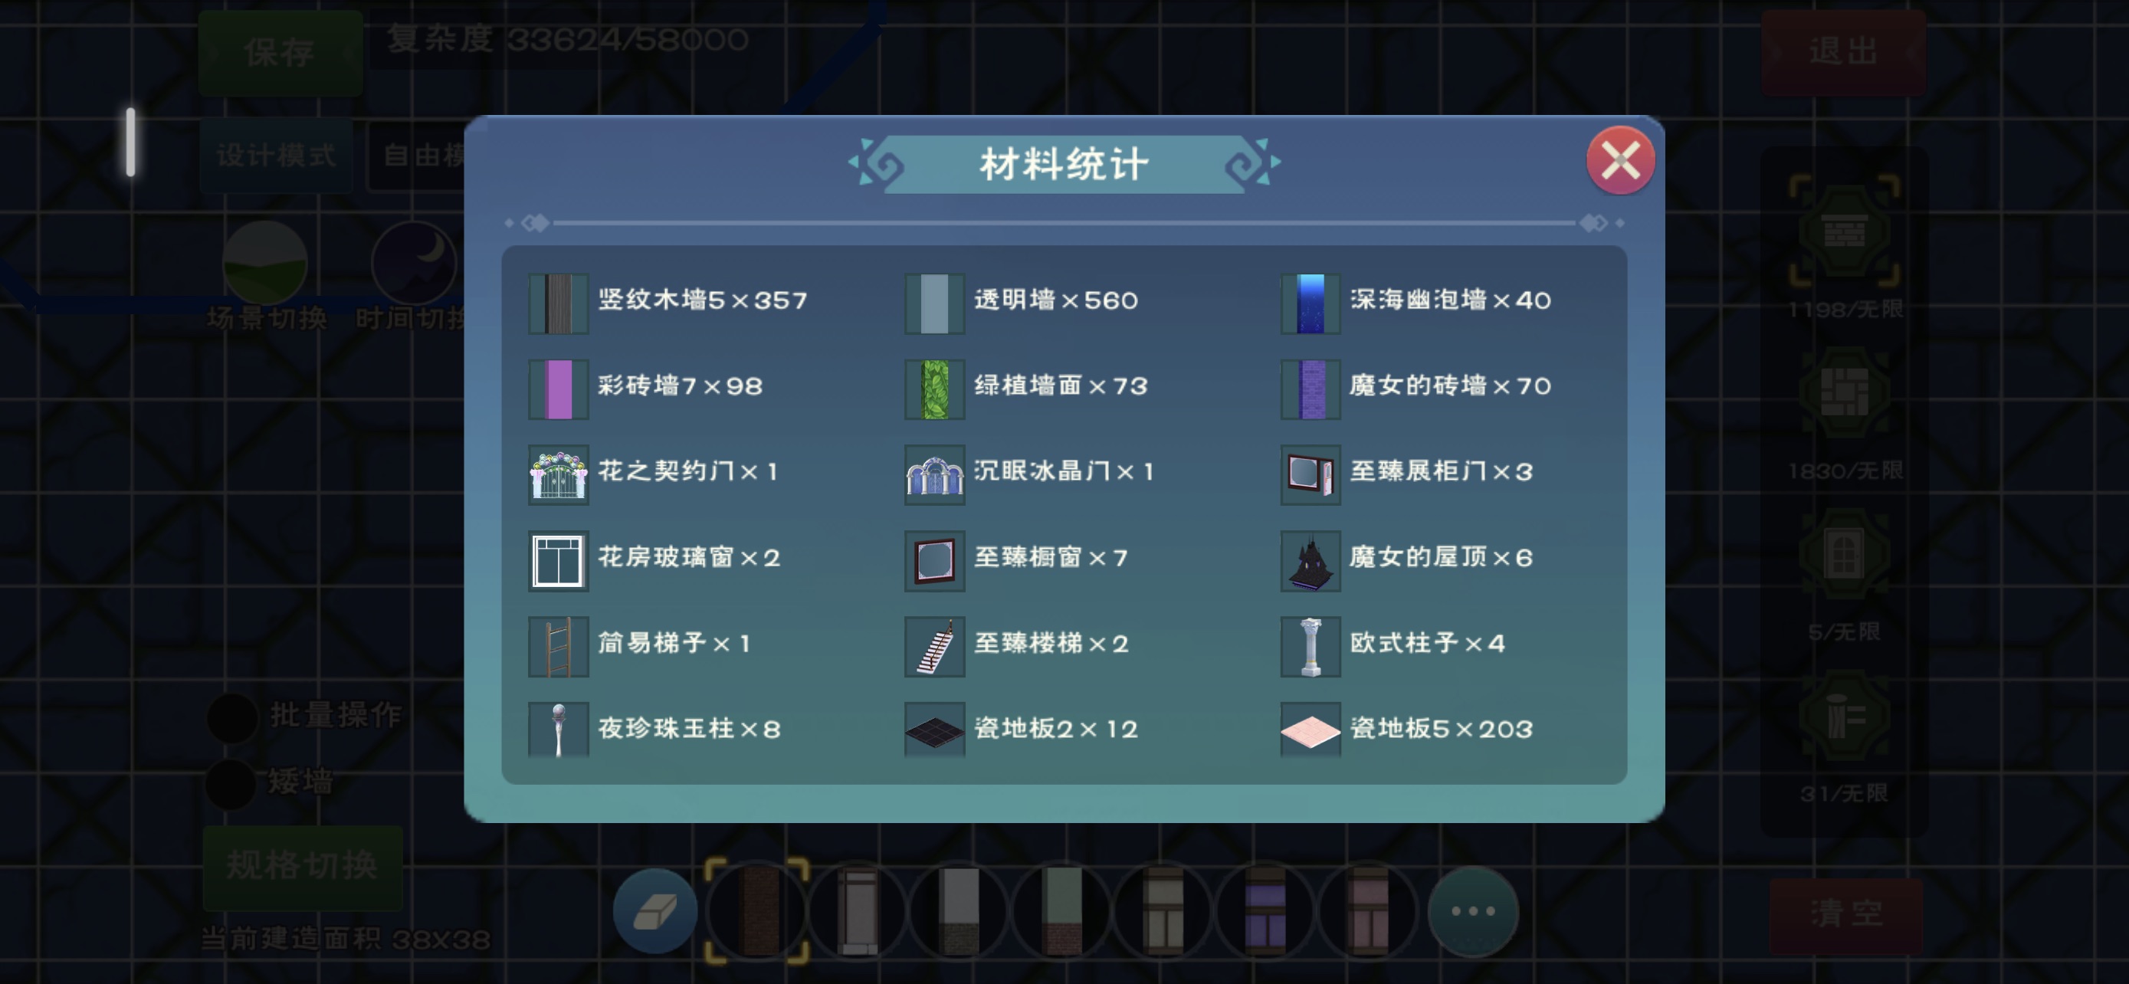Click the 魔女的屋顶 roof icon
The height and width of the screenshot is (984, 2129).
tap(1310, 561)
